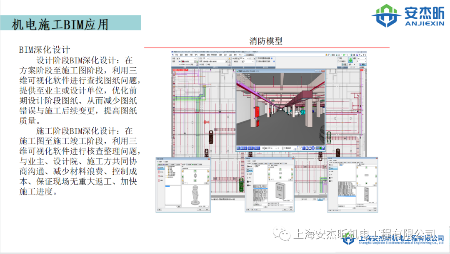Toggle the second checked checkbox in ribbon center
This screenshot has height=254, width=450.
pos(256,62)
